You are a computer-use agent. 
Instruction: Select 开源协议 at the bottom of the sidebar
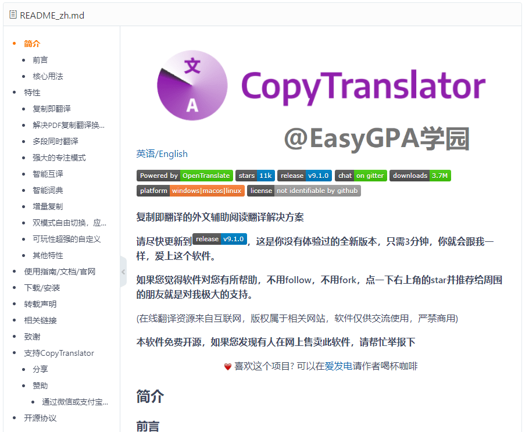[39, 417]
